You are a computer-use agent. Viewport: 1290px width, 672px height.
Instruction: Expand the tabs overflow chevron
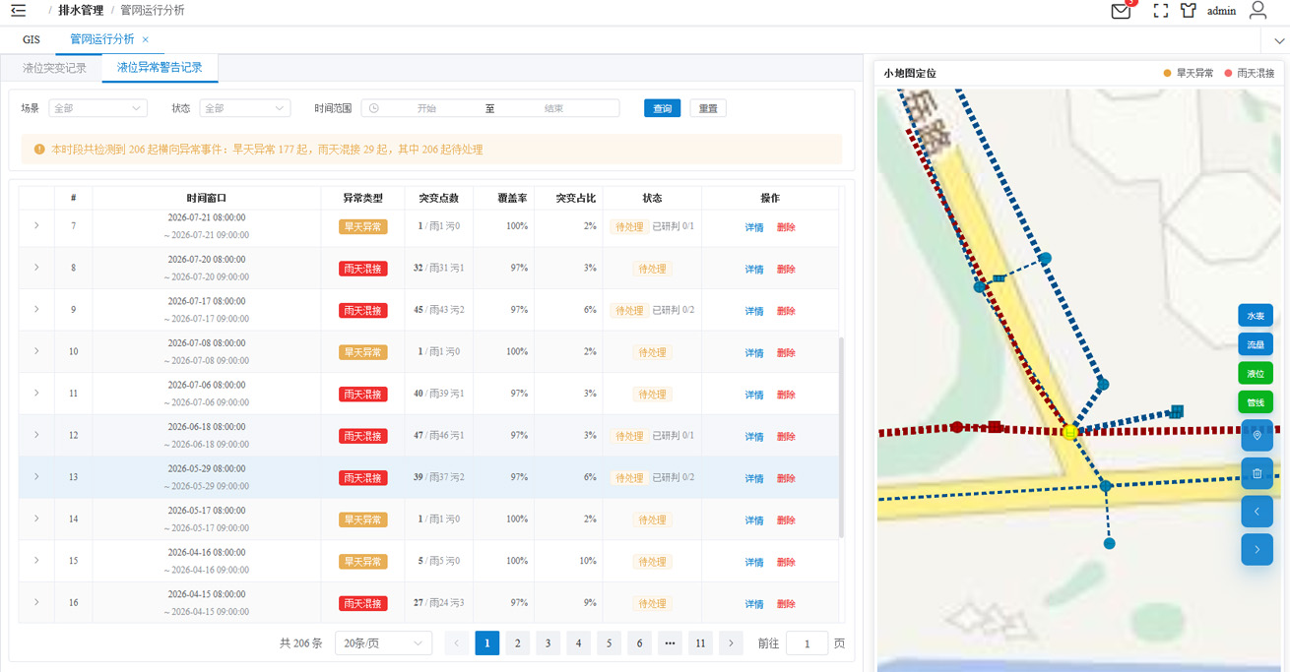click(x=1279, y=41)
